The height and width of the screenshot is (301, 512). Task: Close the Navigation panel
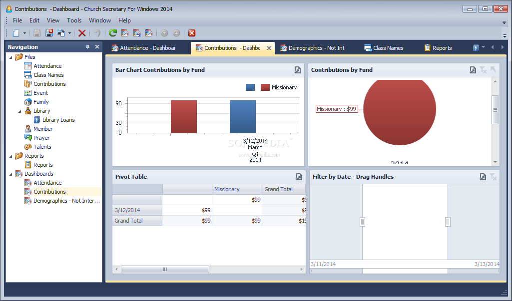[x=97, y=47]
